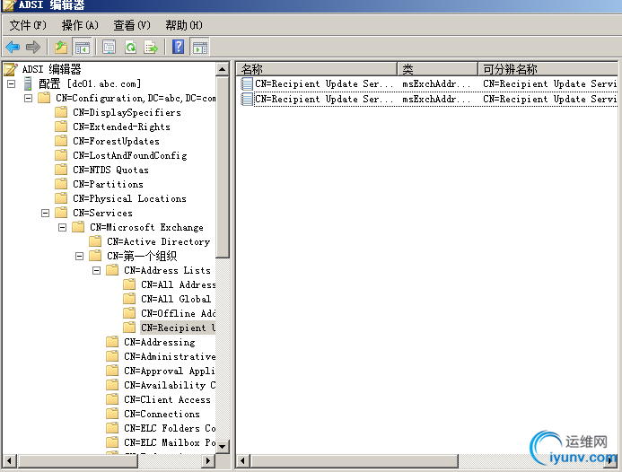This screenshot has width=622, height=472.
Task: Open the 查看(V) menu
Action: pos(132,25)
